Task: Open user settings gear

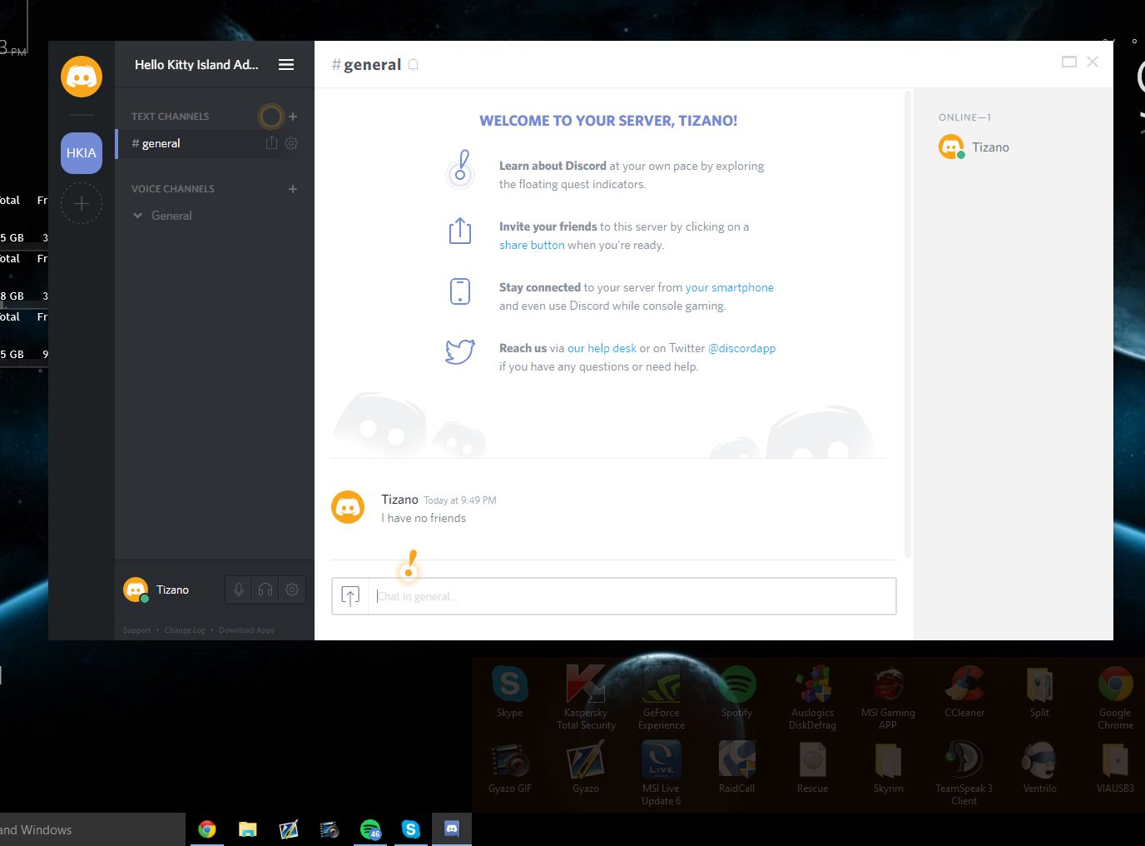Action: tap(292, 590)
